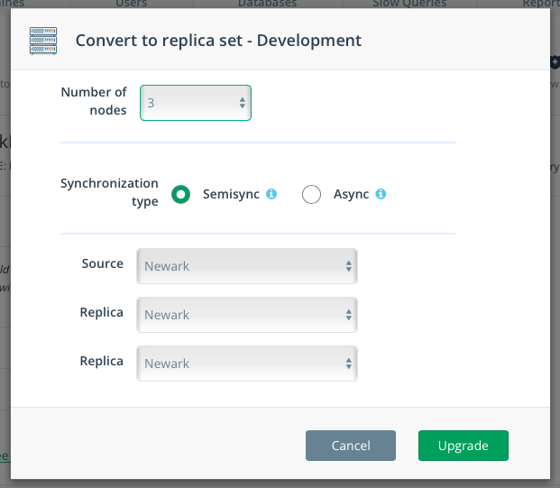Click the Semisync label text
Viewport: 560px width, 488px height.
pos(231,194)
